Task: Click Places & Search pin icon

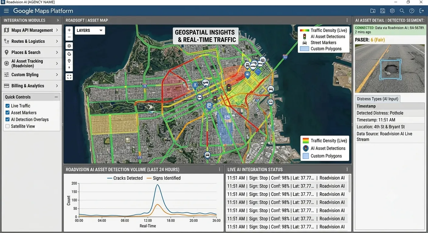Action: pos(6,52)
